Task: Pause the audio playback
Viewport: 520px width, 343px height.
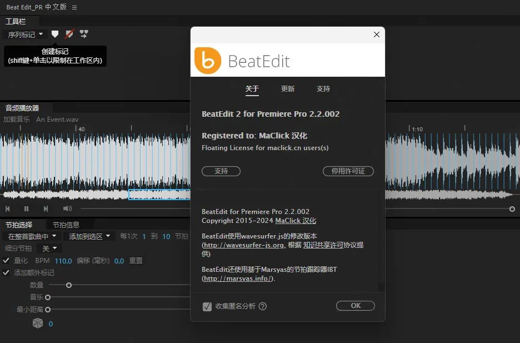Action: point(26,208)
